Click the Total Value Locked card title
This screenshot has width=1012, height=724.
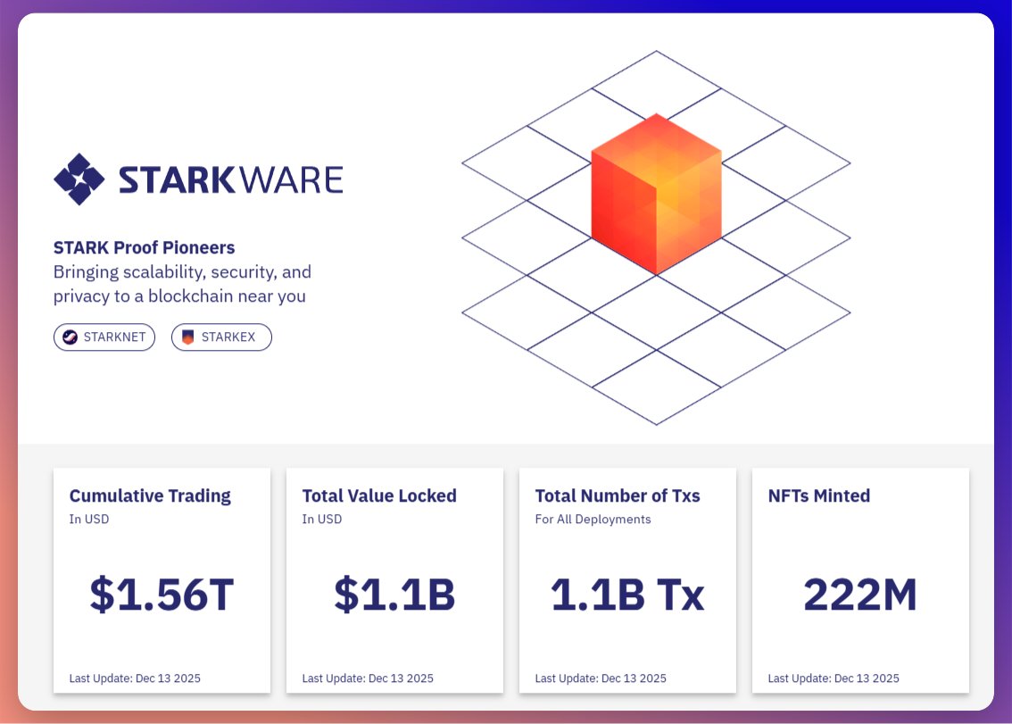coord(379,495)
